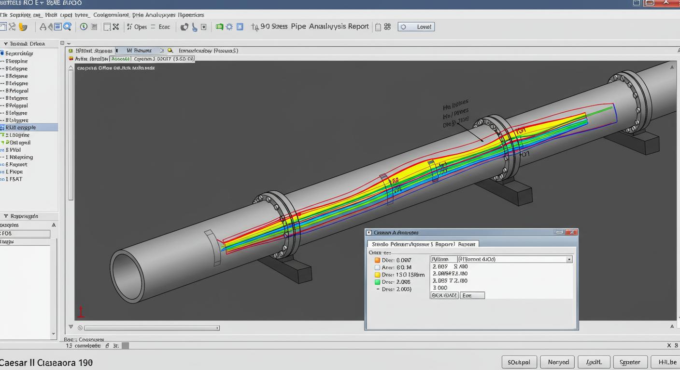
Task: Switch to the Bffhtet Stareas tab
Action: 94,51
